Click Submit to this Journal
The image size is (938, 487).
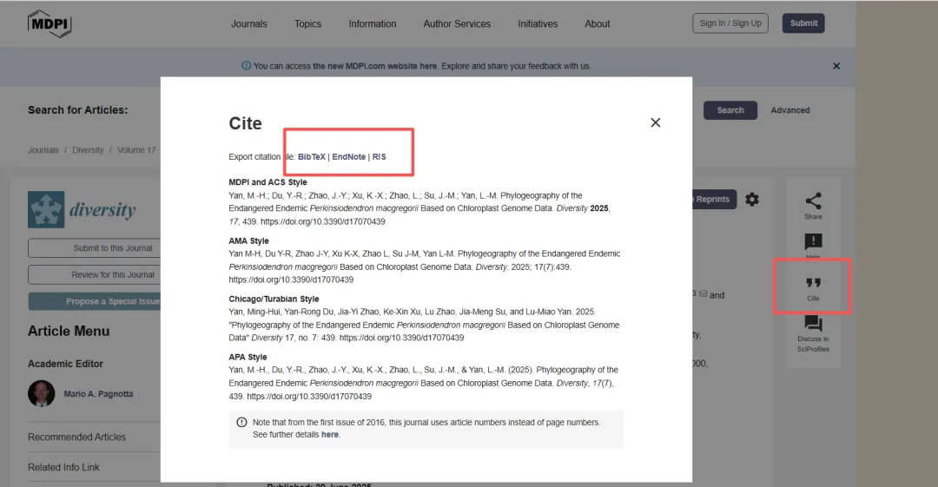pyautogui.click(x=95, y=248)
